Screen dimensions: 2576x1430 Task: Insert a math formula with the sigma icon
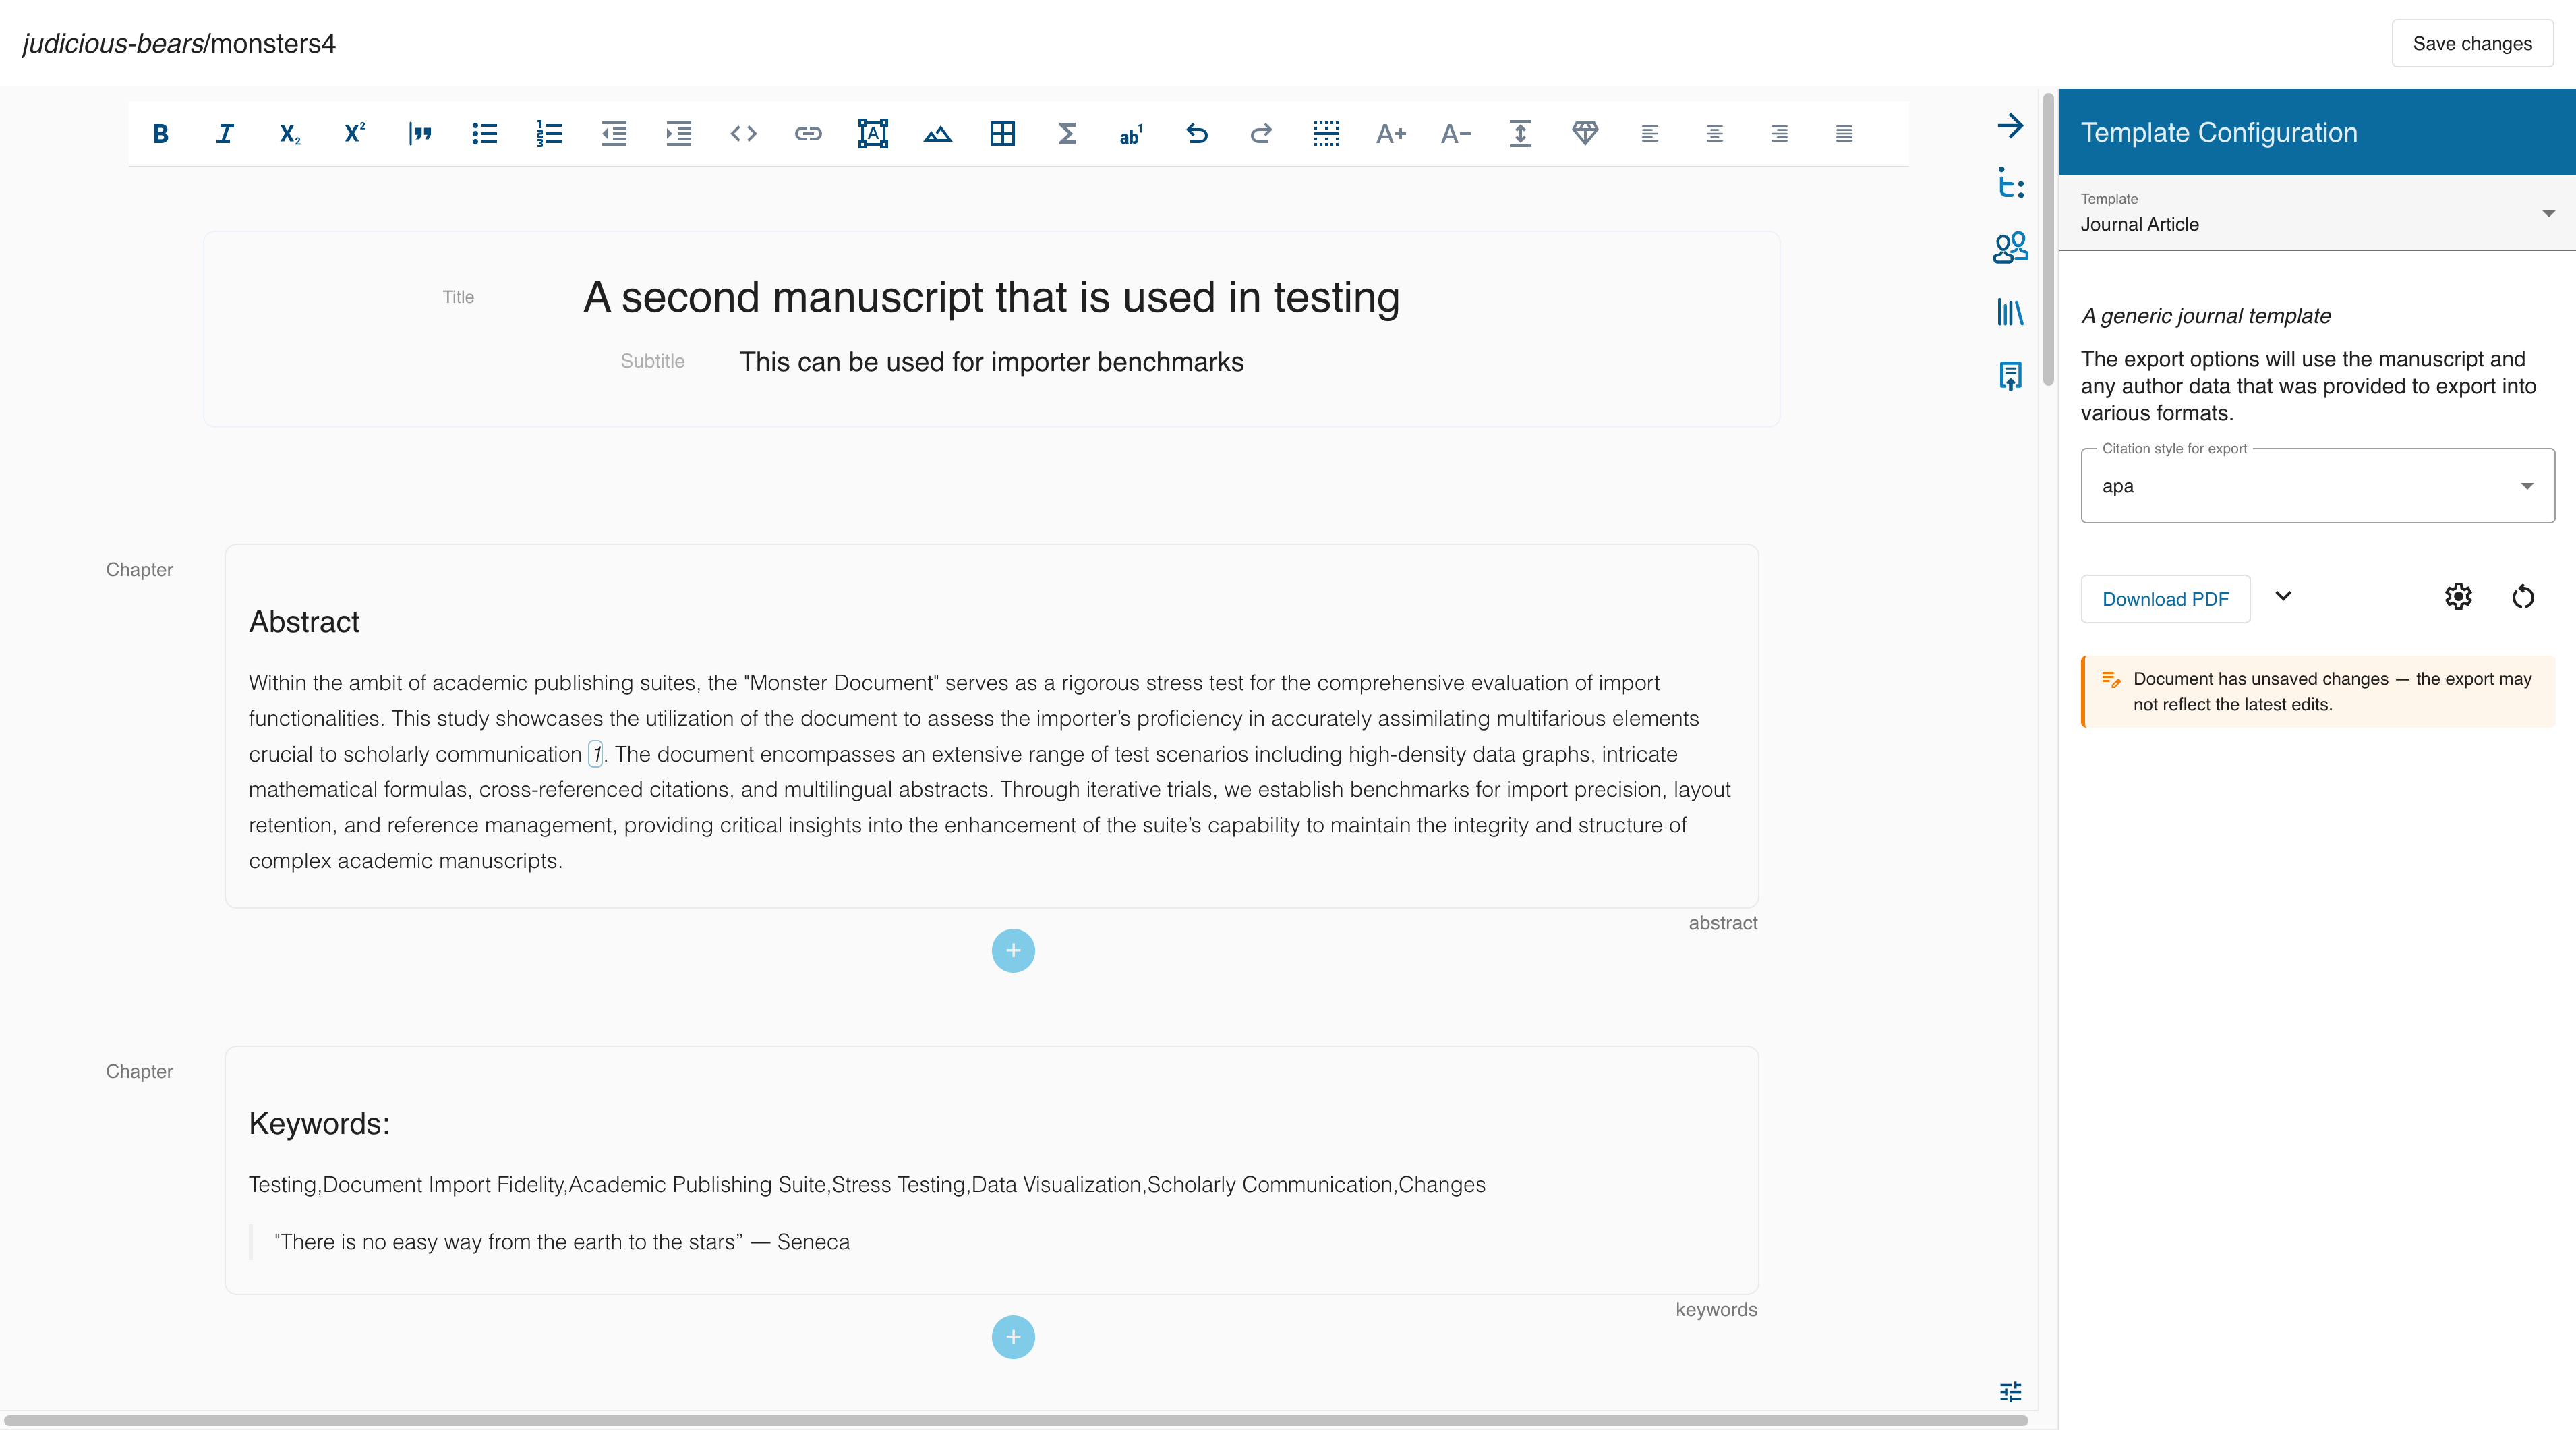pyautogui.click(x=1067, y=134)
